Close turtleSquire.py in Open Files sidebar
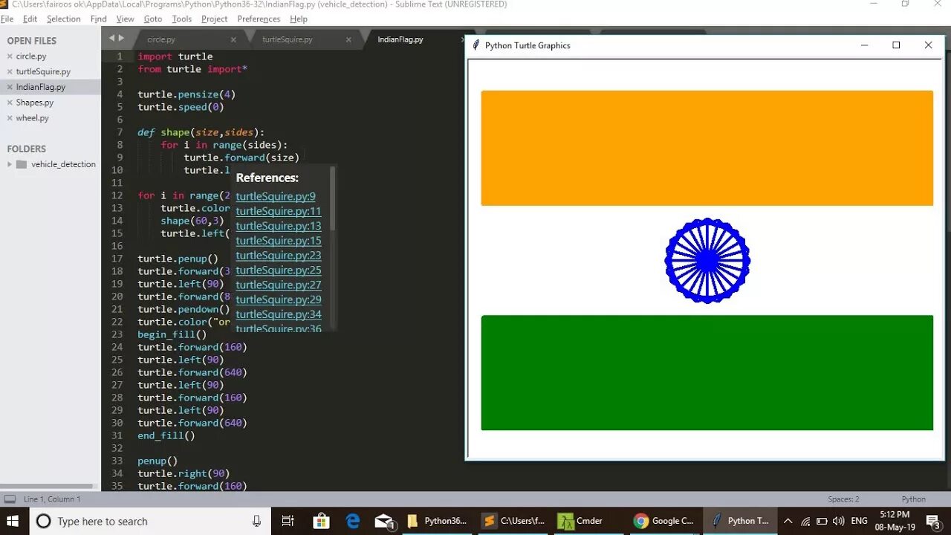Image resolution: width=951 pixels, height=535 pixels. tap(10, 72)
